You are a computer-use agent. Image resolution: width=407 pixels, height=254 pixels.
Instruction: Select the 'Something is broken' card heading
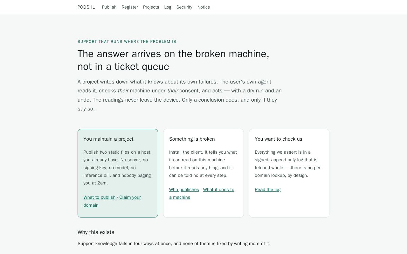click(192, 139)
